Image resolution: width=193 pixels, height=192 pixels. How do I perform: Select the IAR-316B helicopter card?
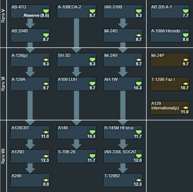pyautogui.click(x=123, y=11)
